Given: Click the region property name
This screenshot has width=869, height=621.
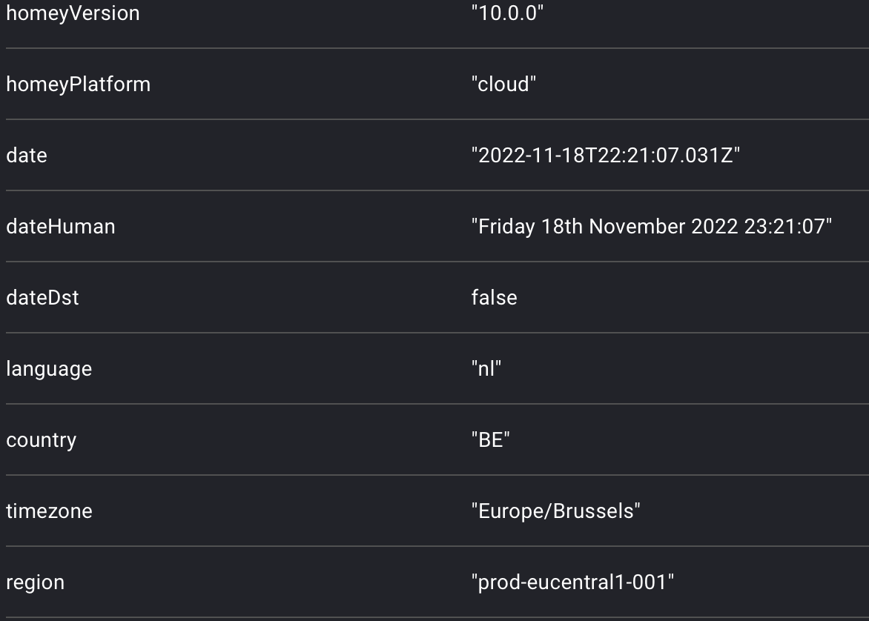Looking at the screenshot, I should click(x=35, y=582).
